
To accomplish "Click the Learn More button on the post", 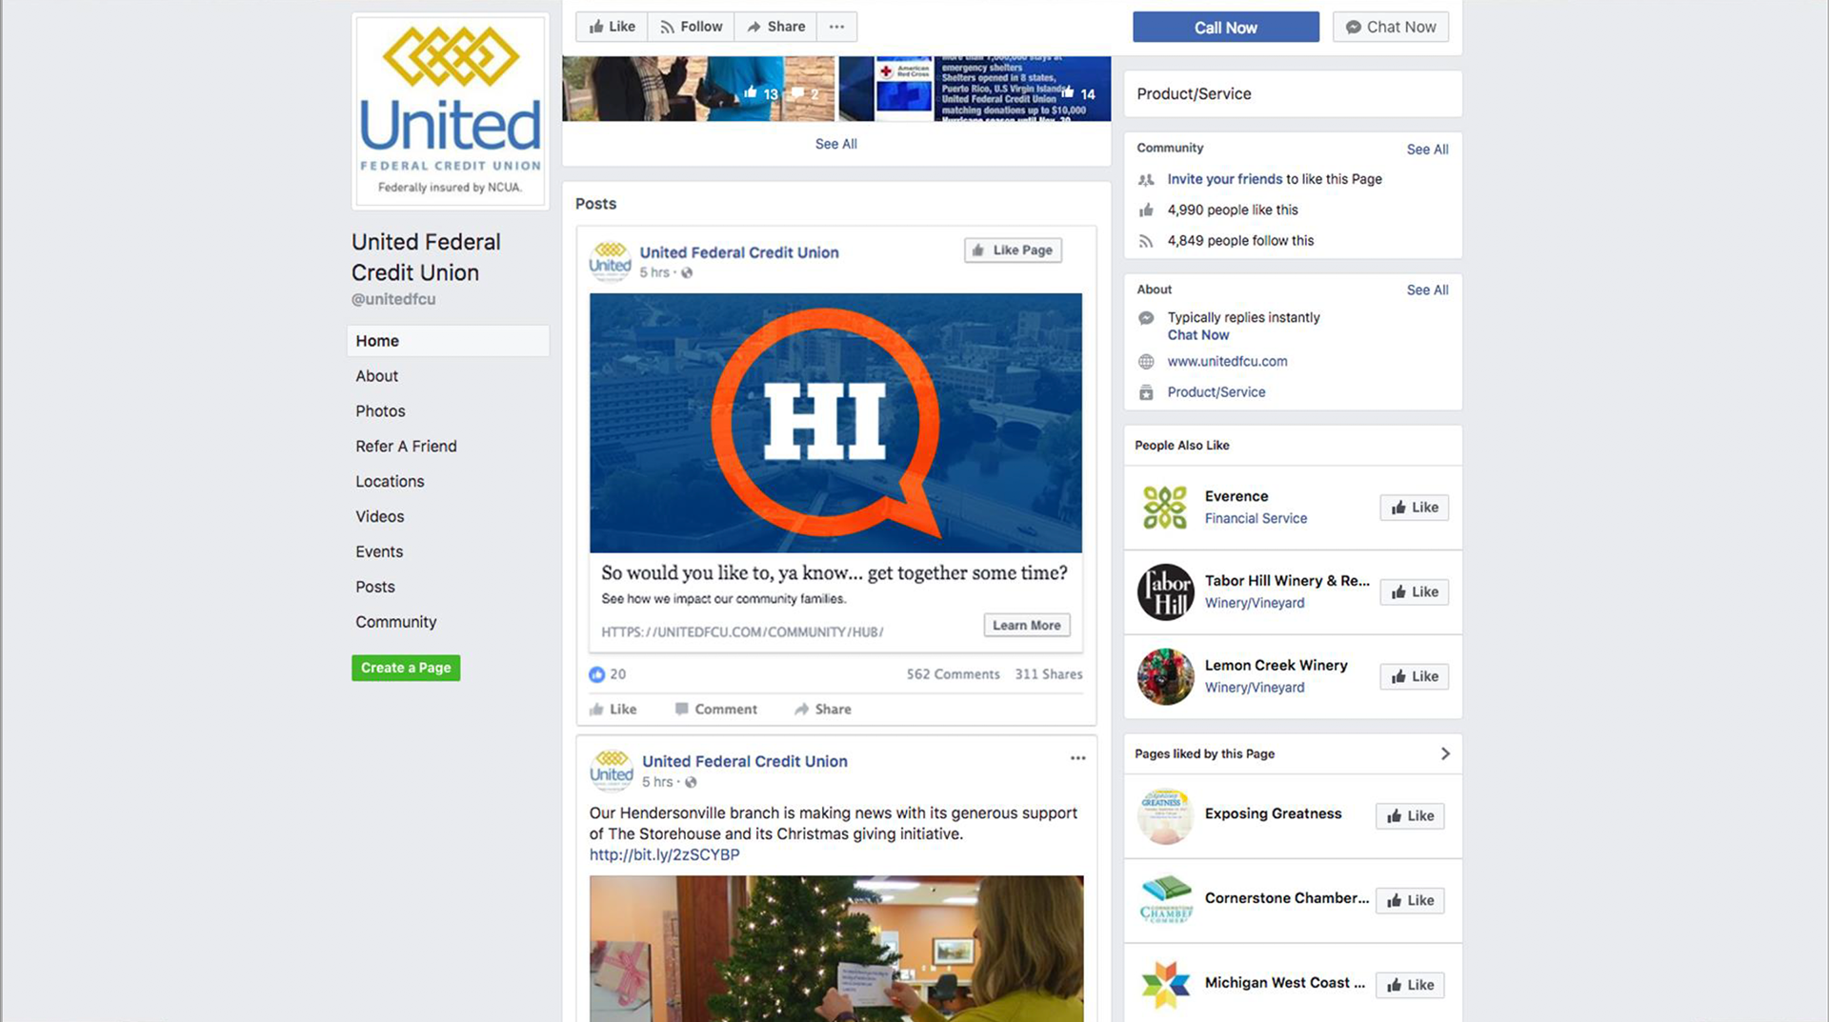I will (1026, 625).
